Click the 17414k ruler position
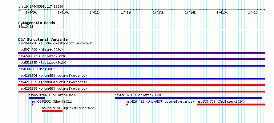Image resolution: width=274 pixels, height=123 pixels. 190,12
